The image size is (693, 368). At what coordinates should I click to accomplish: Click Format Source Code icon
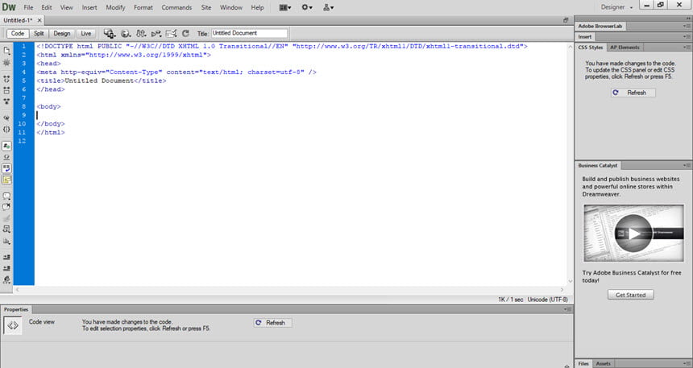[x=6, y=279]
